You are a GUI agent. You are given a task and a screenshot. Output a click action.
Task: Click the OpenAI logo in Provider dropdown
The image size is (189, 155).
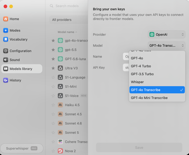click(x=152, y=34)
